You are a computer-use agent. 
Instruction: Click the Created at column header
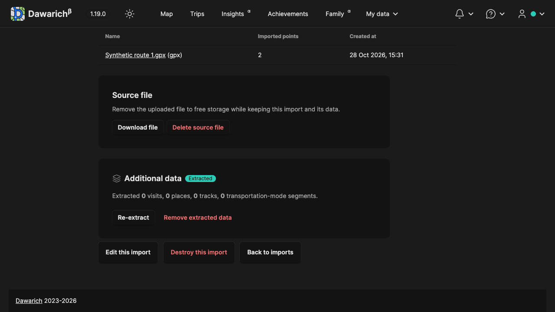click(363, 36)
